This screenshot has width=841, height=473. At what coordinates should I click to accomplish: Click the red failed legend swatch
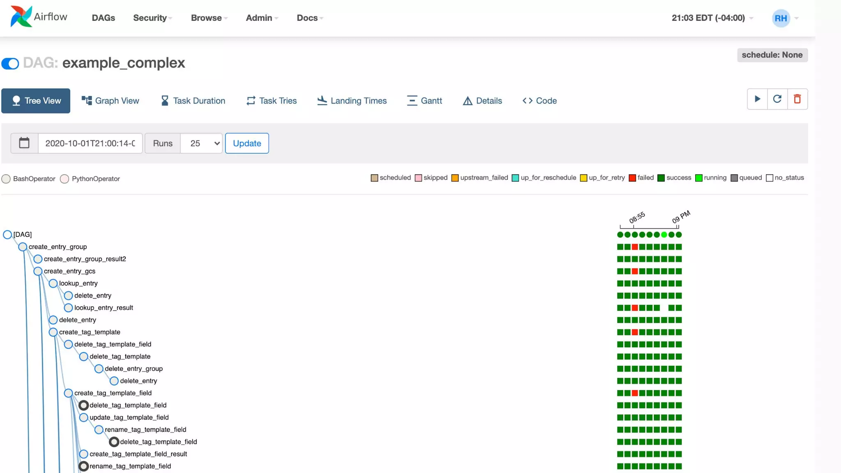632,178
